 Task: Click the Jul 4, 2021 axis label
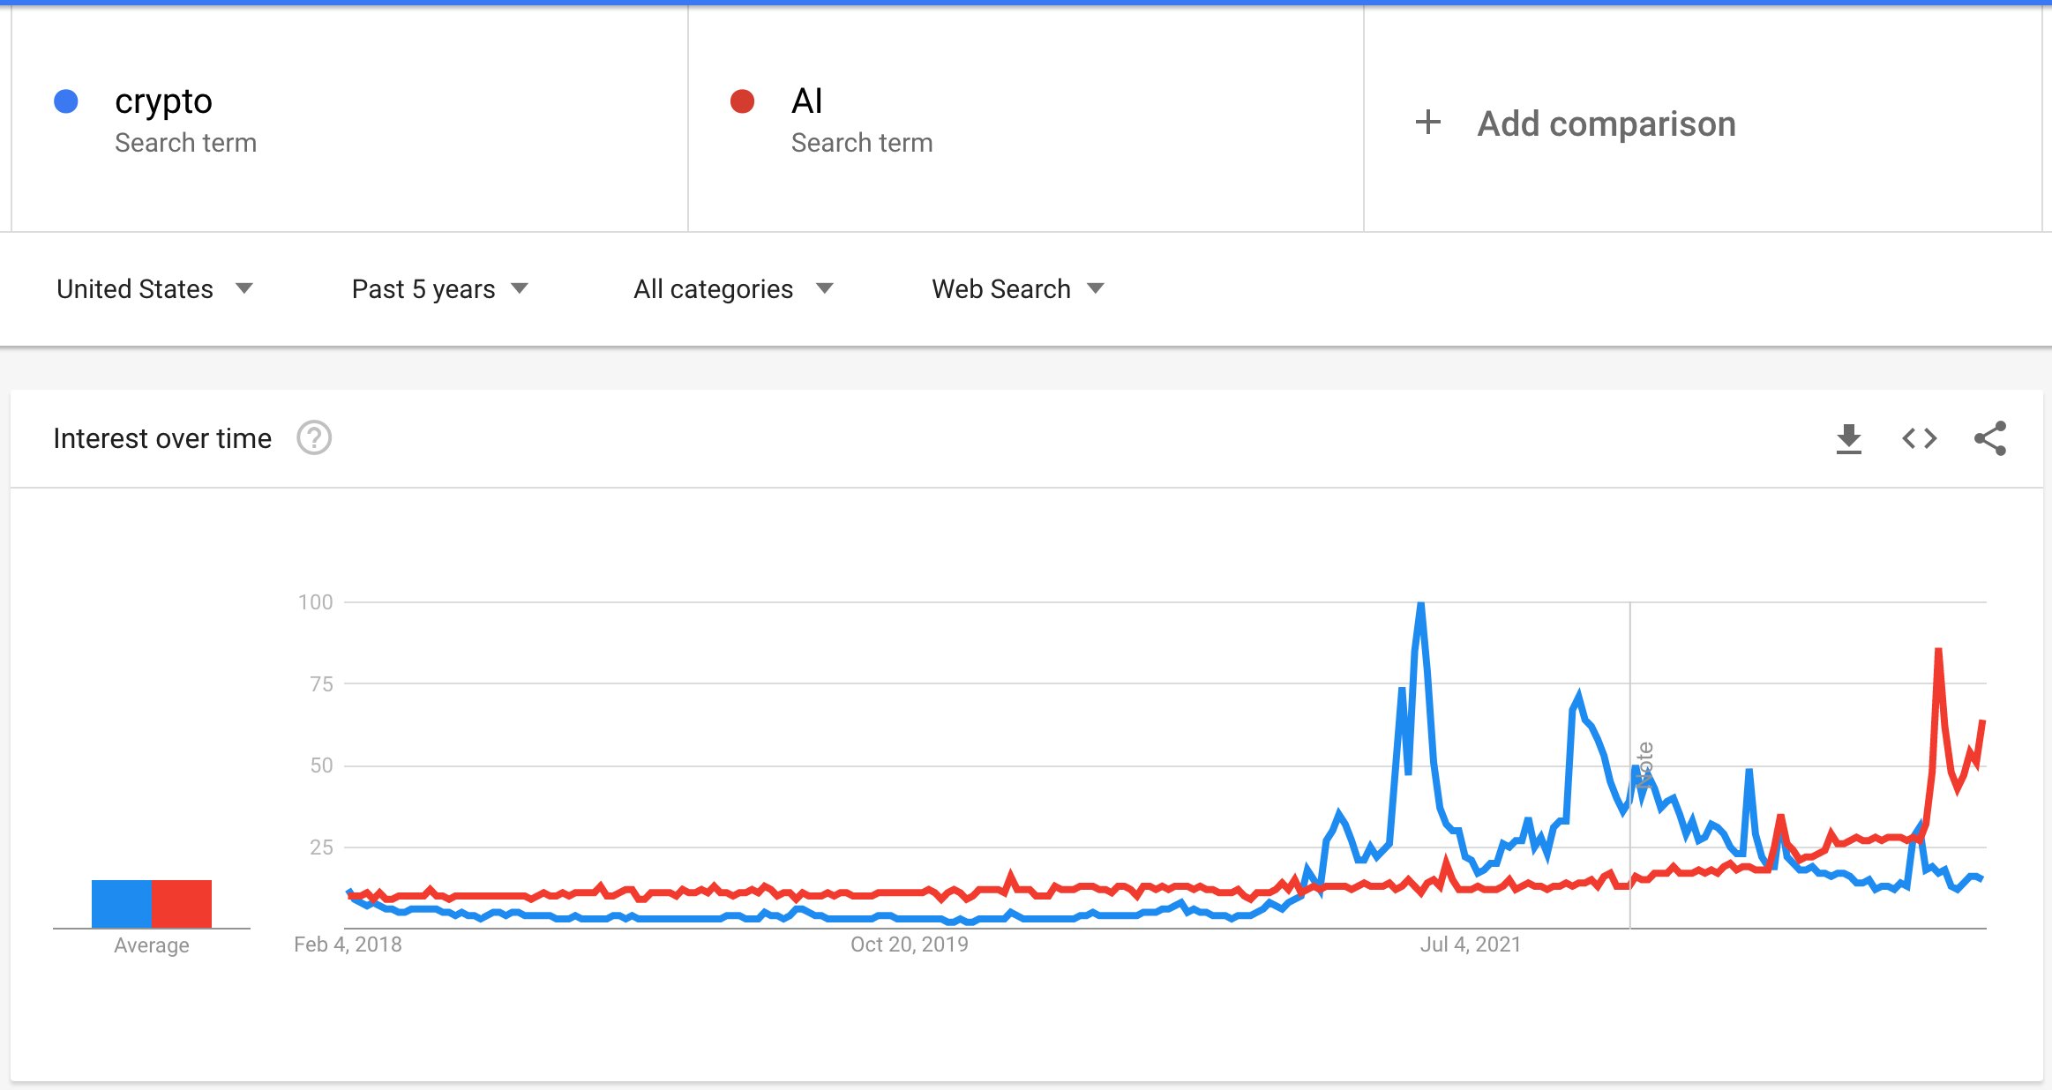click(1472, 944)
